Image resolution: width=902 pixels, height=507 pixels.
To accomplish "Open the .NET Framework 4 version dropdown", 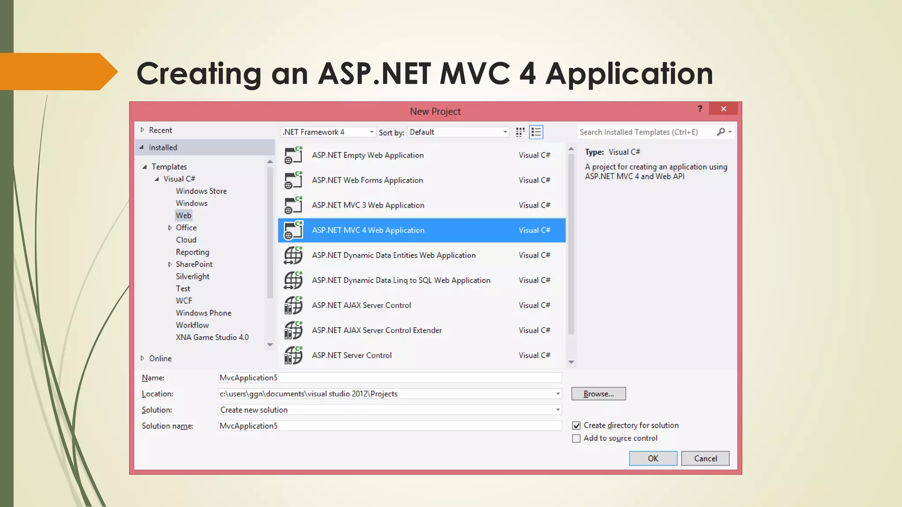I will [372, 132].
